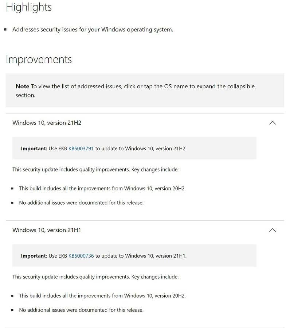
Task: Click the 'Addresses security issues' bullet text
Action: coord(93,30)
